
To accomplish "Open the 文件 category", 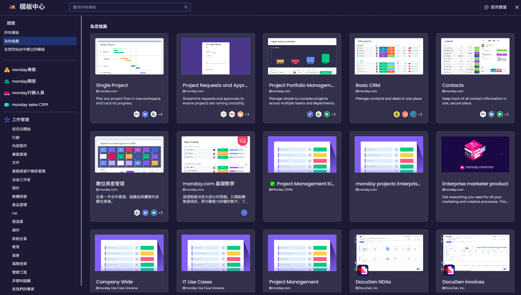I will [x=16, y=163].
